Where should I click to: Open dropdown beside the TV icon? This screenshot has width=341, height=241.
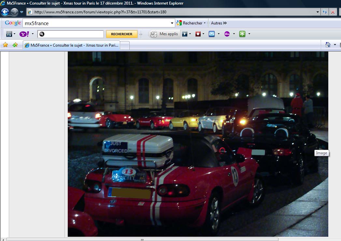tap(15, 34)
